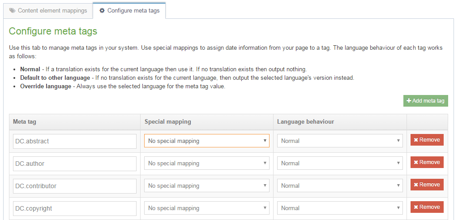458x220 pixels.
Task: Open Special mapping dropdown for DC.copyright
Action: [206, 208]
